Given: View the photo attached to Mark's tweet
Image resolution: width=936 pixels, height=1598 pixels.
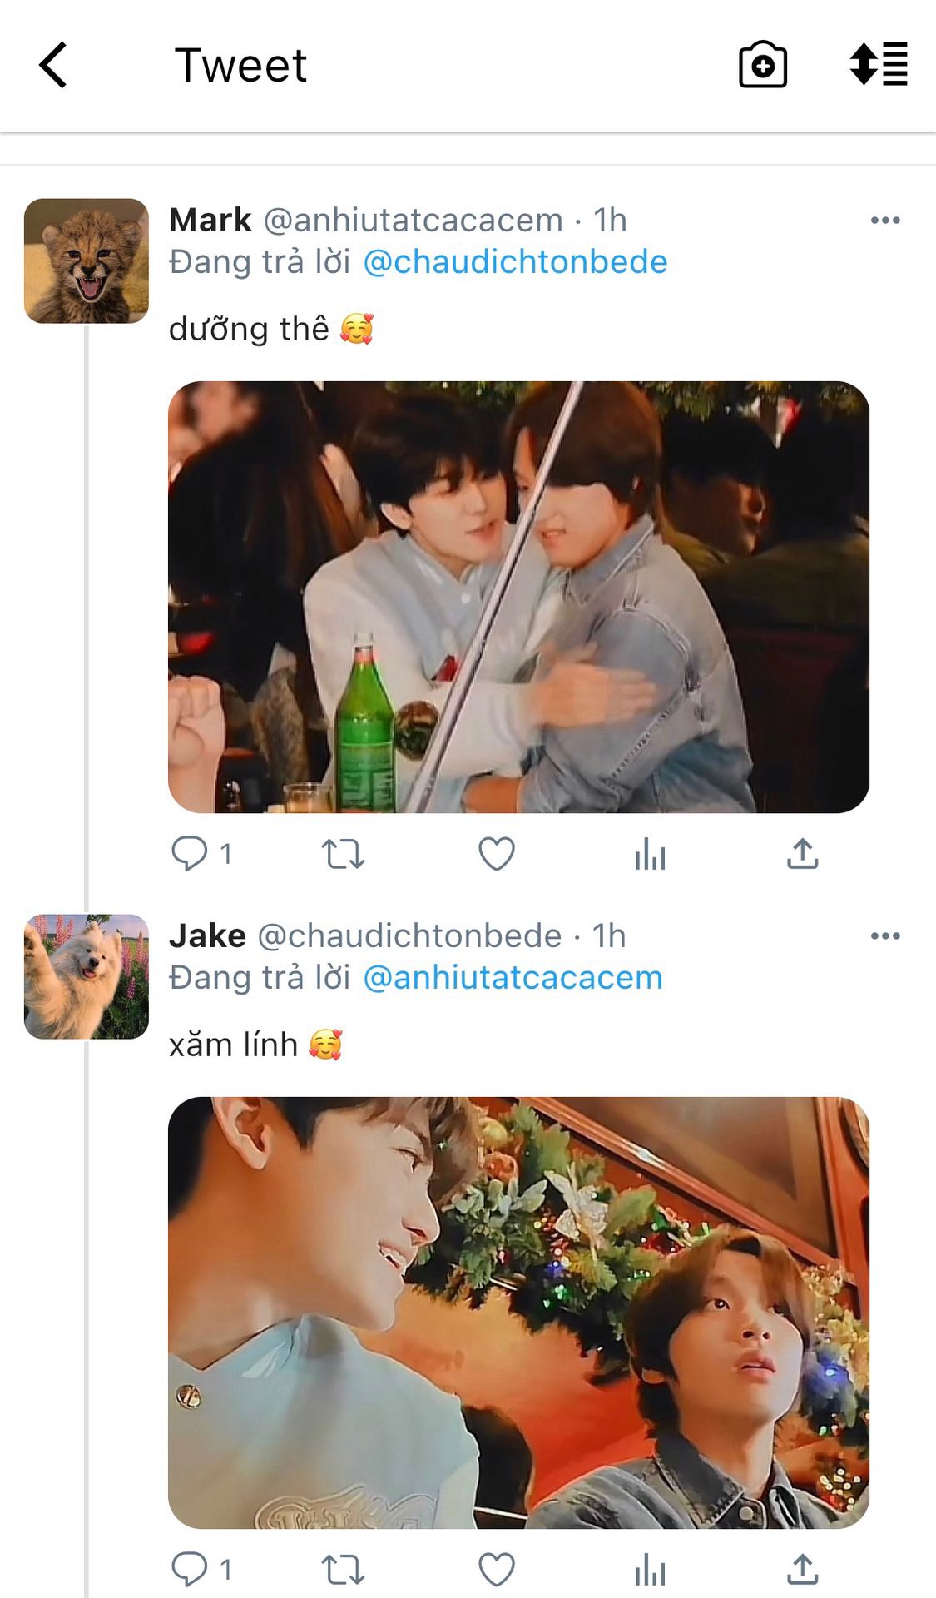Looking at the screenshot, I should [x=518, y=597].
